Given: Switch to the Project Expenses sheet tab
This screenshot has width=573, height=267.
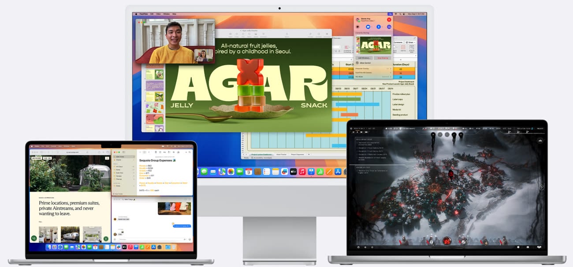Looking at the screenshot, I should click(x=298, y=154).
